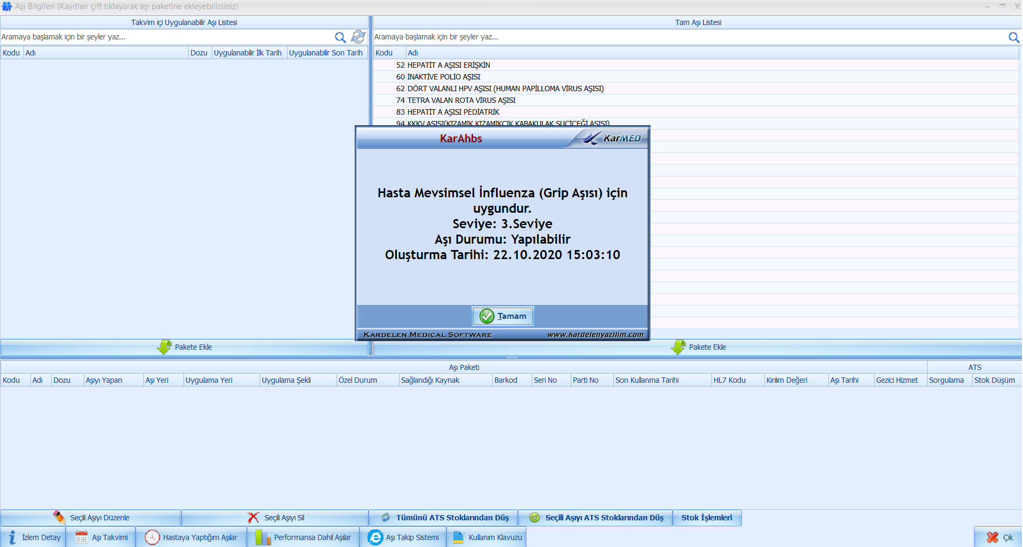This screenshot has height=547, width=1023.
Task: Sort by Uygulanabilir İlk Tarih column
Action: click(248, 53)
